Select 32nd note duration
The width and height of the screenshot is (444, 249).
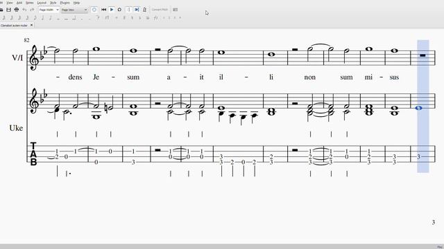19,18
